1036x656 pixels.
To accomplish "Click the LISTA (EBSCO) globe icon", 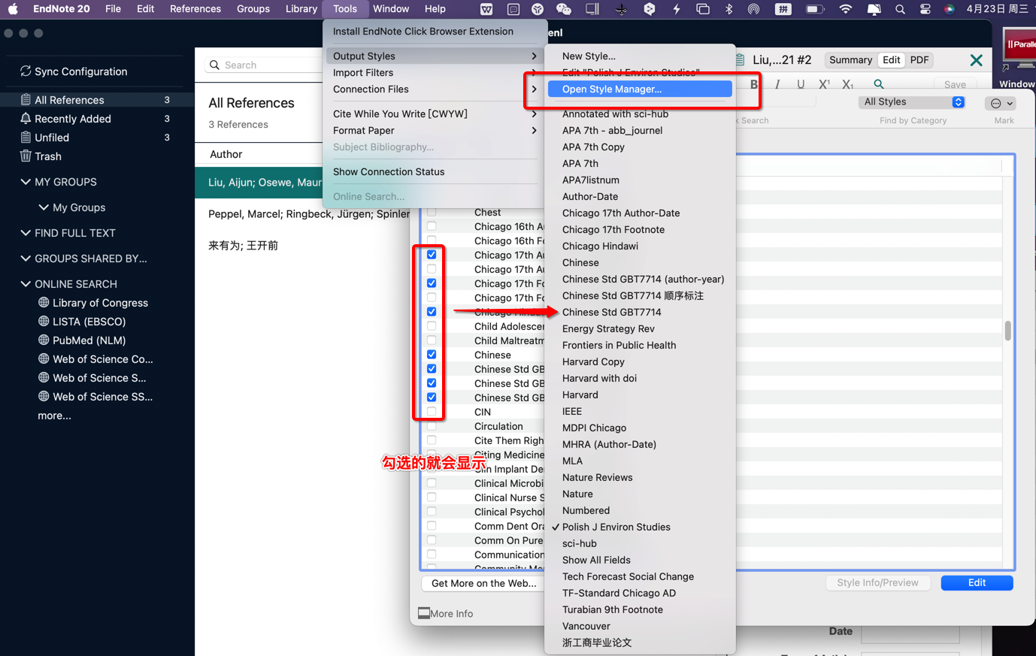I will pos(44,322).
